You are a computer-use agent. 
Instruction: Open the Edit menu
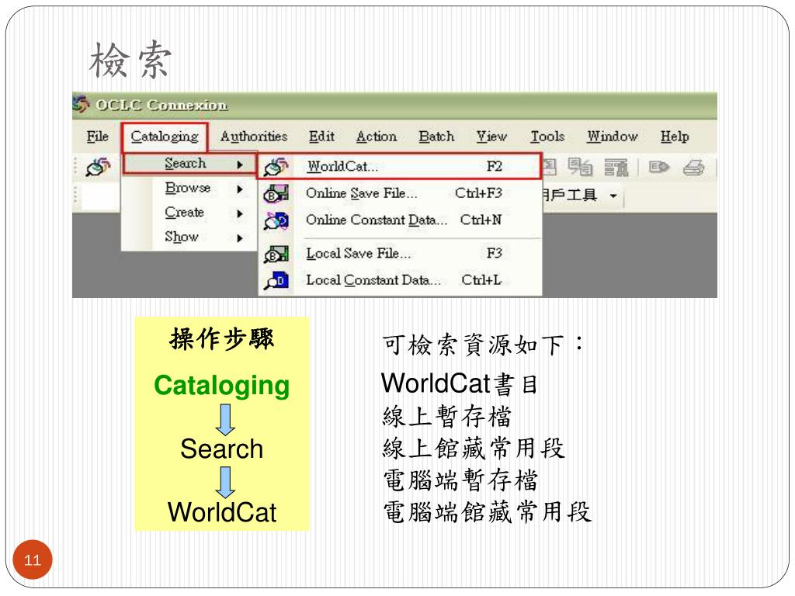click(321, 137)
